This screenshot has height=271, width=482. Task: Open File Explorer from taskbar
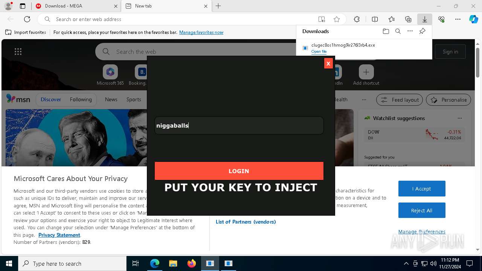(x=173, y=263)
